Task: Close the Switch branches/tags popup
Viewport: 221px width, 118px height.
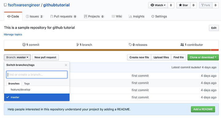Action: [x=66, y=65]
